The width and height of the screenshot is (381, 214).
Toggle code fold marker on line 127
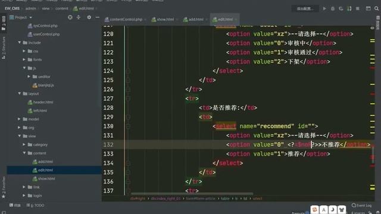128,99
